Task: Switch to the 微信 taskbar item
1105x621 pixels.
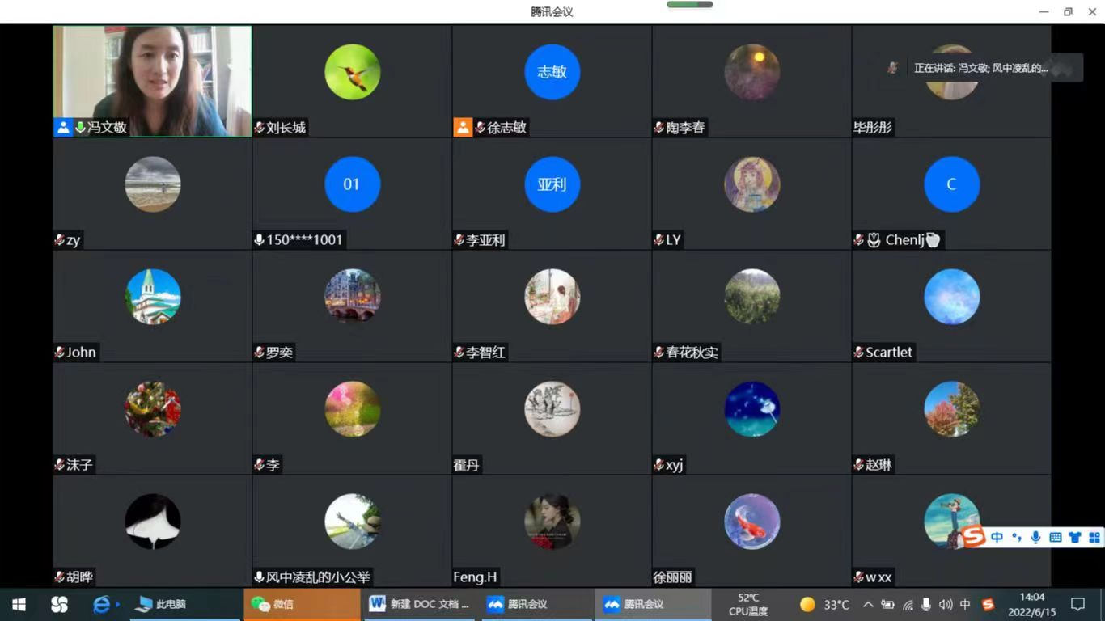Action: coord(301,604)
